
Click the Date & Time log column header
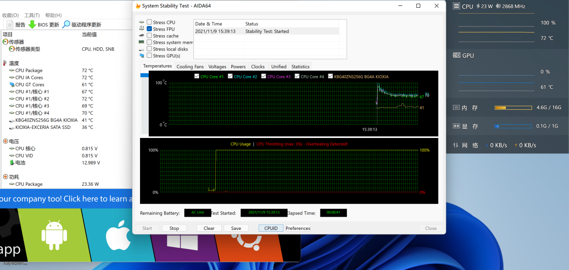point(219,24)
